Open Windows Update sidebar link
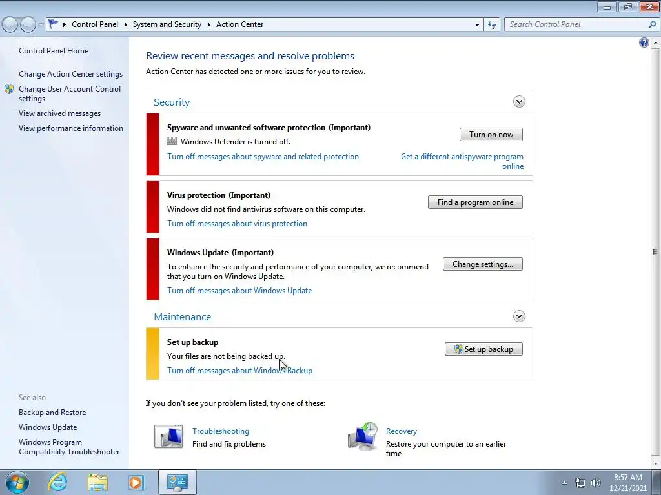The height and width of the screenshot is (495, 661). [48, 427]
